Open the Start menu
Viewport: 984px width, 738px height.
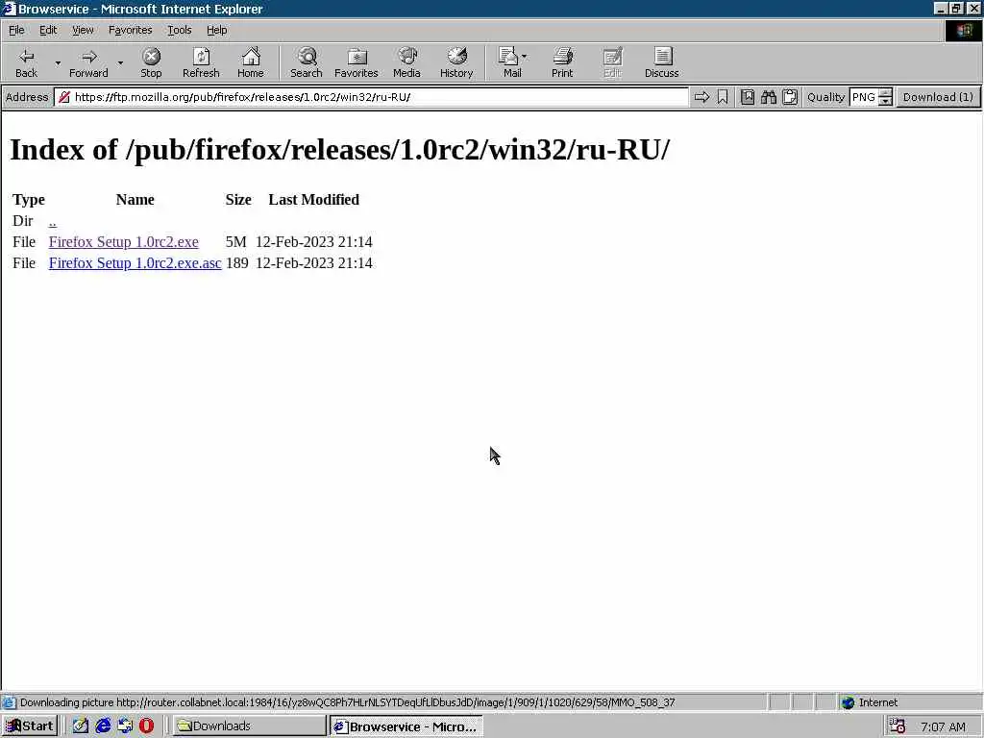tap(30, 726)
